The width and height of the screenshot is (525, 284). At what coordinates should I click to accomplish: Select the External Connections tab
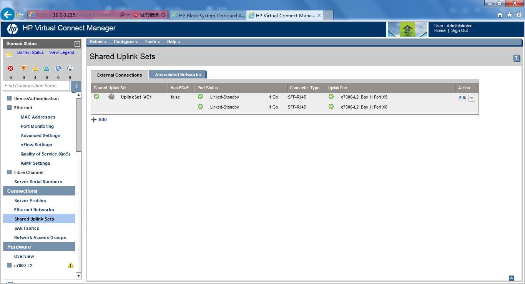coord(120,75)
